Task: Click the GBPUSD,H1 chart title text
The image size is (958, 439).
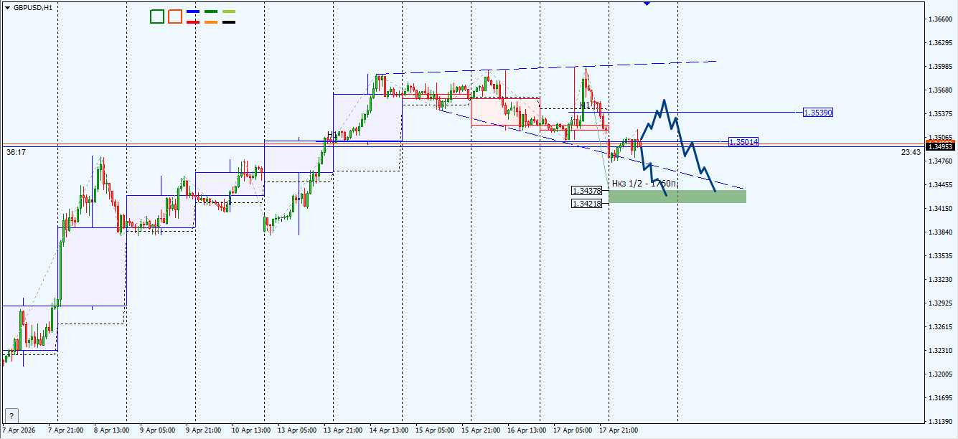Action: (x=33, y=7)
